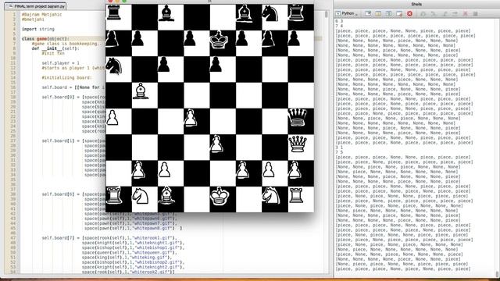Select the white rook in bottom-left corner square

coord(114,195)
